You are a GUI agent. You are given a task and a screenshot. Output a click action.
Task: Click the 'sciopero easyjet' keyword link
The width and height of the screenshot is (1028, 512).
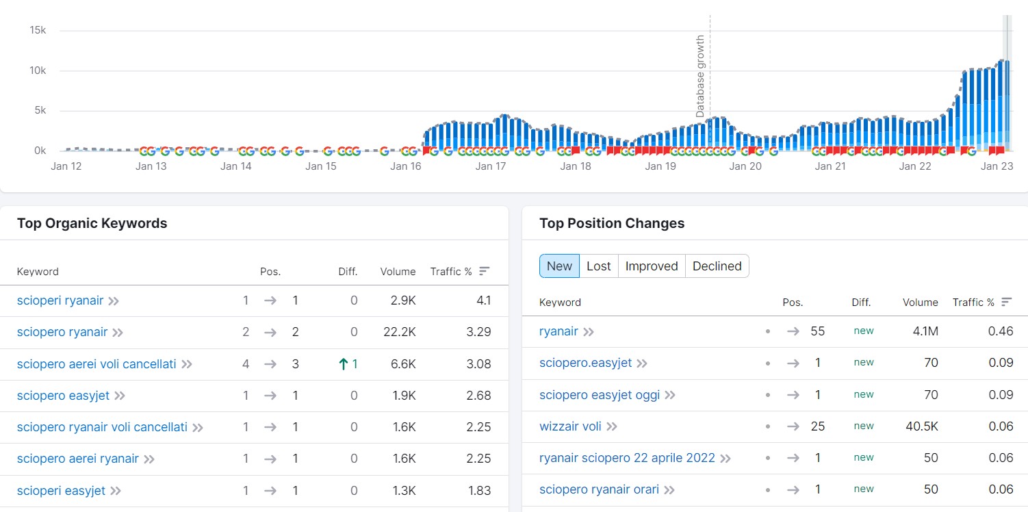pos(64,396)
